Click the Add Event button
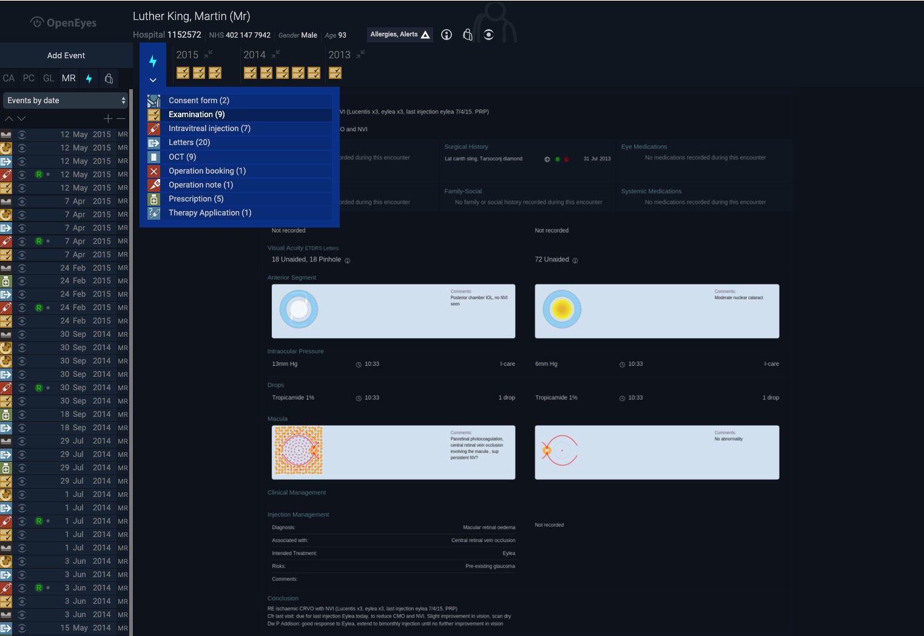The width and height of the screenshot is (924, 636). 66,55
